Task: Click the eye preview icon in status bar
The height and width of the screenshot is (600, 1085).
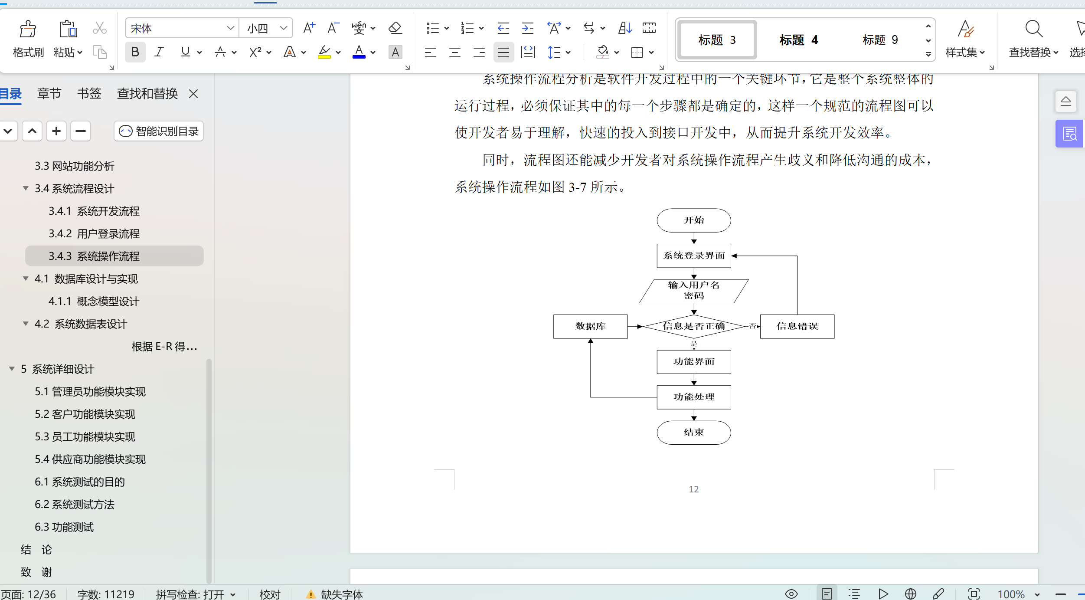Action: click(x=791, y=594)
